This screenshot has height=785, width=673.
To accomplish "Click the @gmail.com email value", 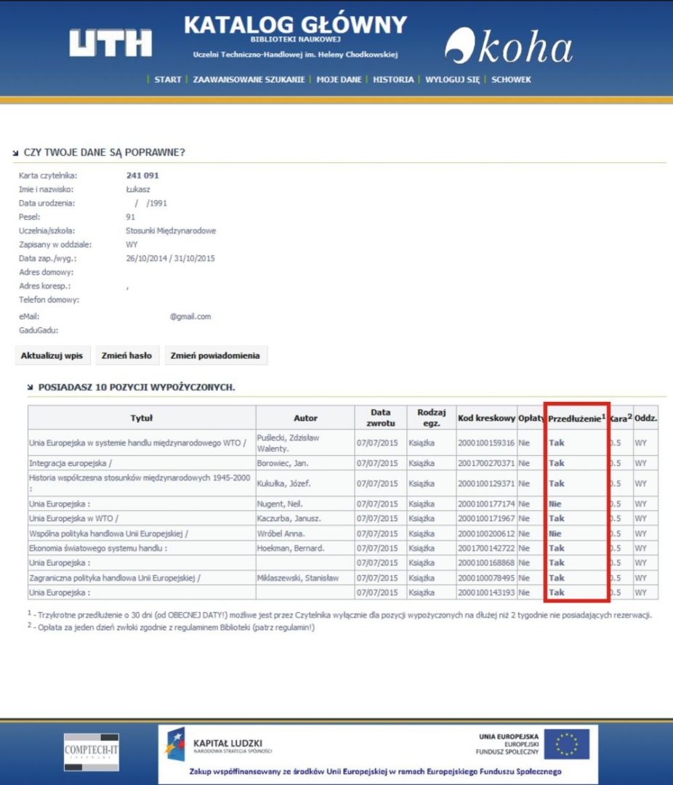I will [x=190, y=317].
